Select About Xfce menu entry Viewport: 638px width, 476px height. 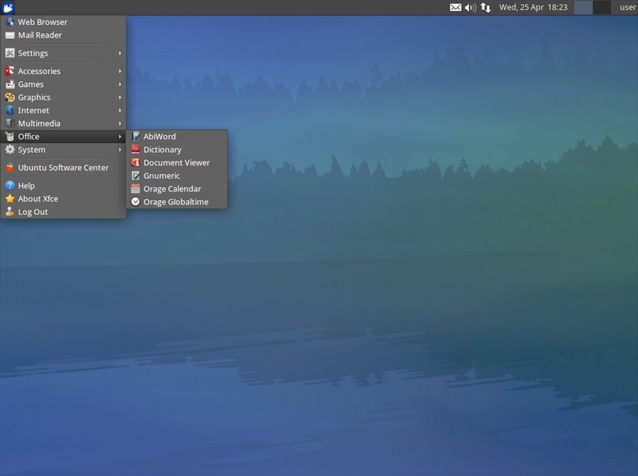tap(63, 198)
